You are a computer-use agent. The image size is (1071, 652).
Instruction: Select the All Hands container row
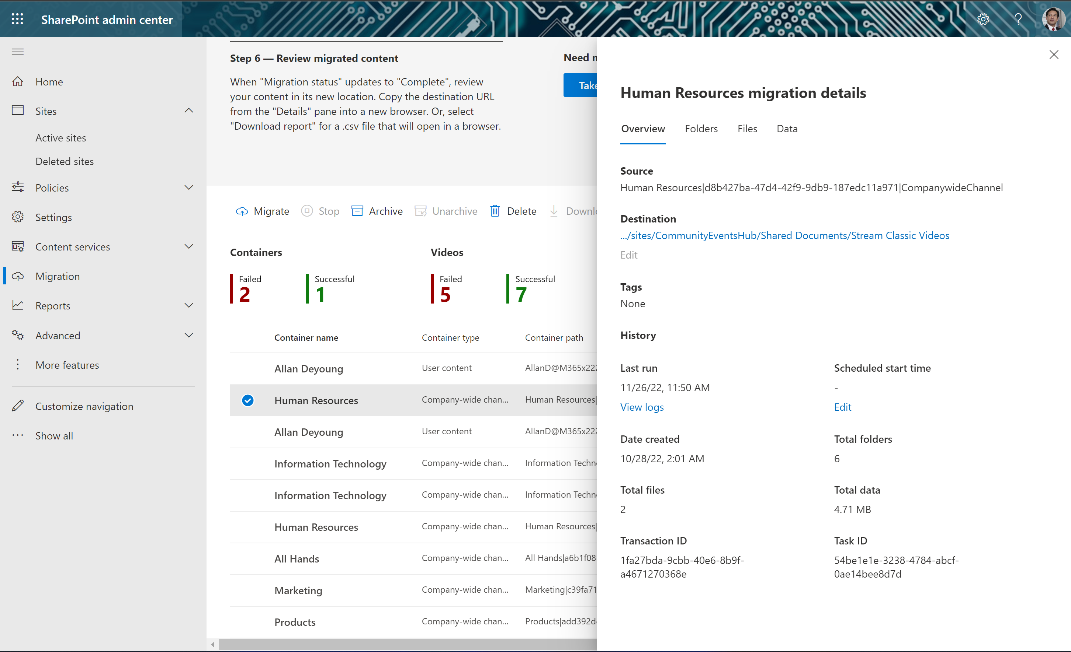(x=297, y=559)
